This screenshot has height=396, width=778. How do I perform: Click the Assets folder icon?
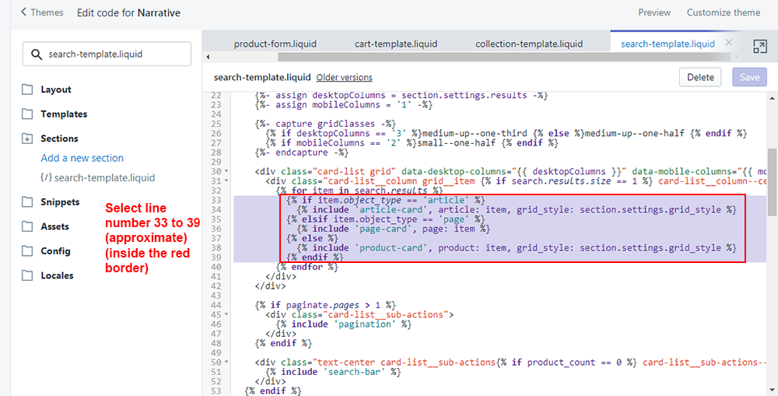27,226
